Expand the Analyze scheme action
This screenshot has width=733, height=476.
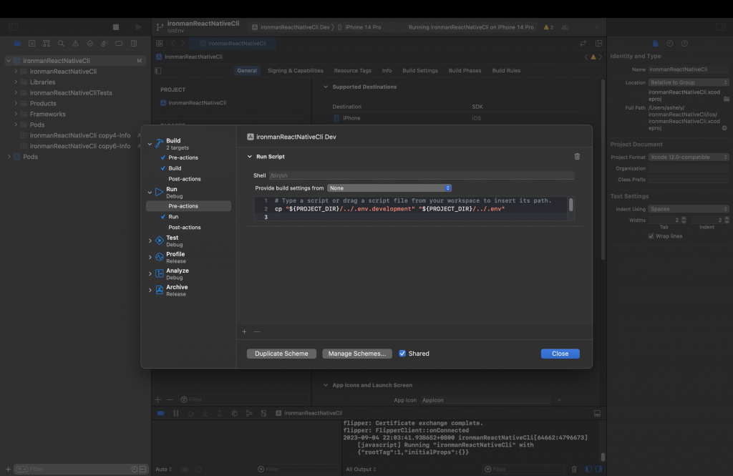[150, 273]
